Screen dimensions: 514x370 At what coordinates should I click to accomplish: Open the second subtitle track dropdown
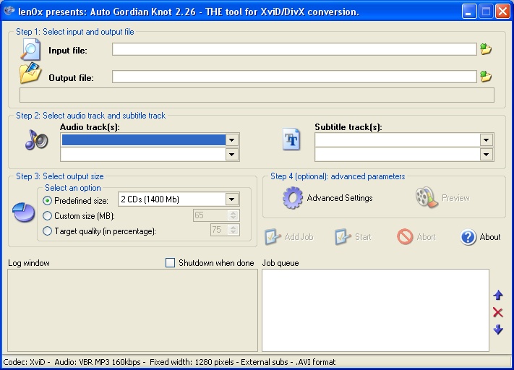point(486,155)
